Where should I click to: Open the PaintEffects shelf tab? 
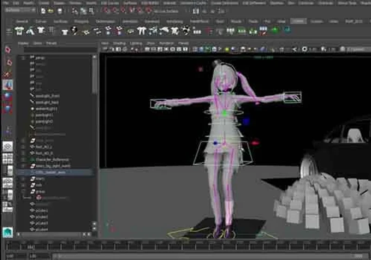[199, 21]
